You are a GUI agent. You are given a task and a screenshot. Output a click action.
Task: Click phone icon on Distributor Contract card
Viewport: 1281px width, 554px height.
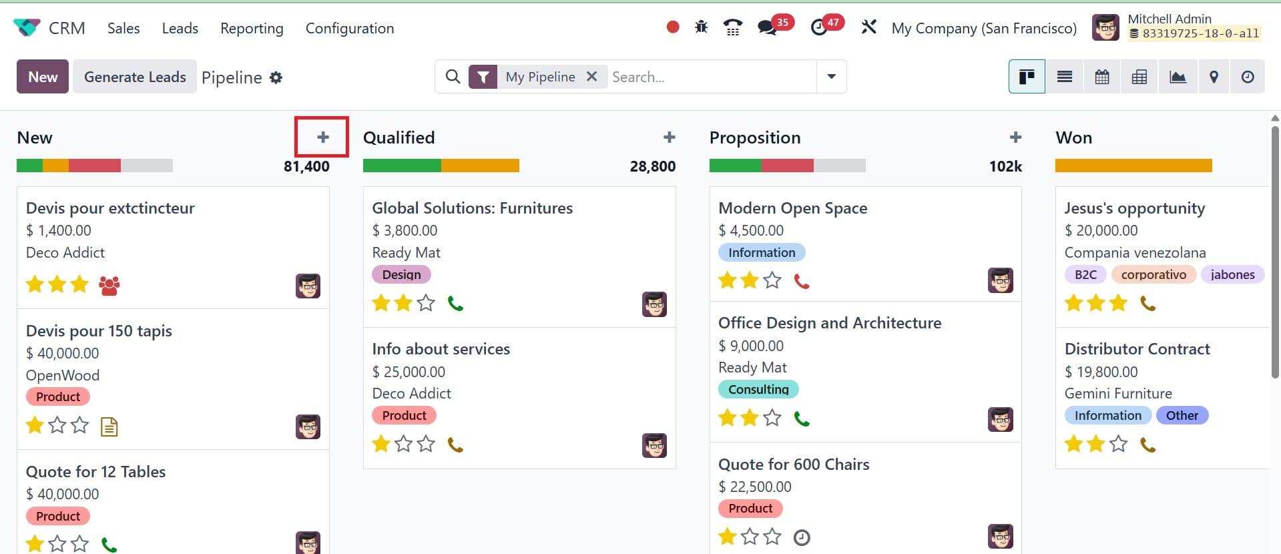[x=1148, y=445]
